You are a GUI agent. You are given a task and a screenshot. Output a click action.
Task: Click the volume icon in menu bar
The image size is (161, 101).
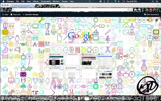119,2
